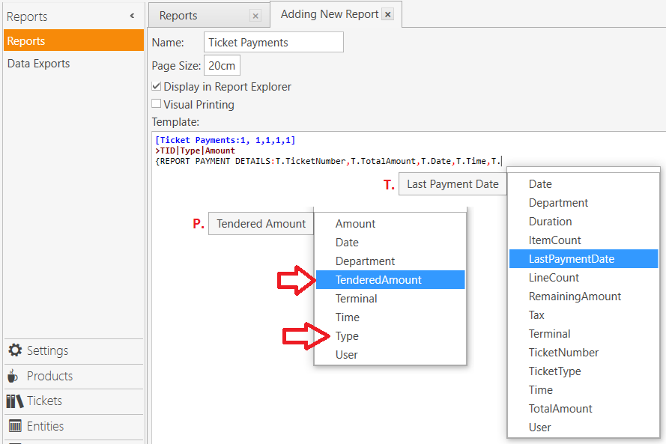This screenshot has width=666, height=444.
Task: Open the Entities sidebar section
Action: tap(74, 426)
